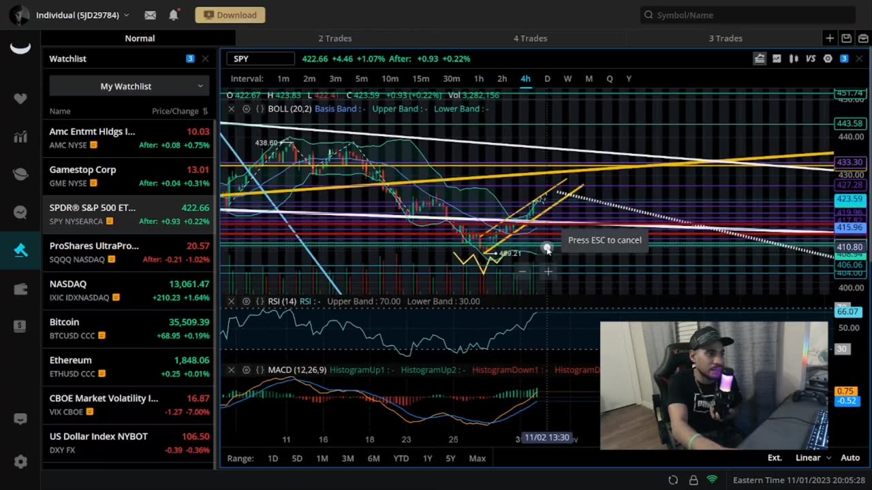872x490 pixels.
Task: Open chart settings hexagon icon
Action: 828,59
